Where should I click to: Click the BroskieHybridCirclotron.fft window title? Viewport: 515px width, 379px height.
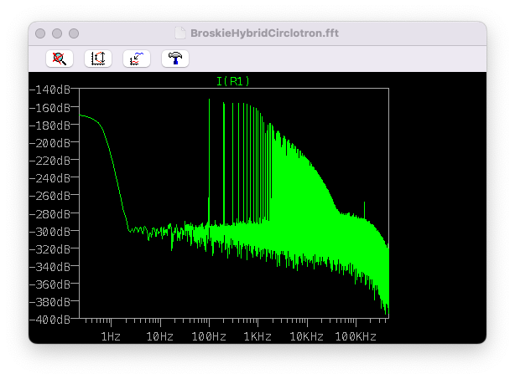point(264,33)
